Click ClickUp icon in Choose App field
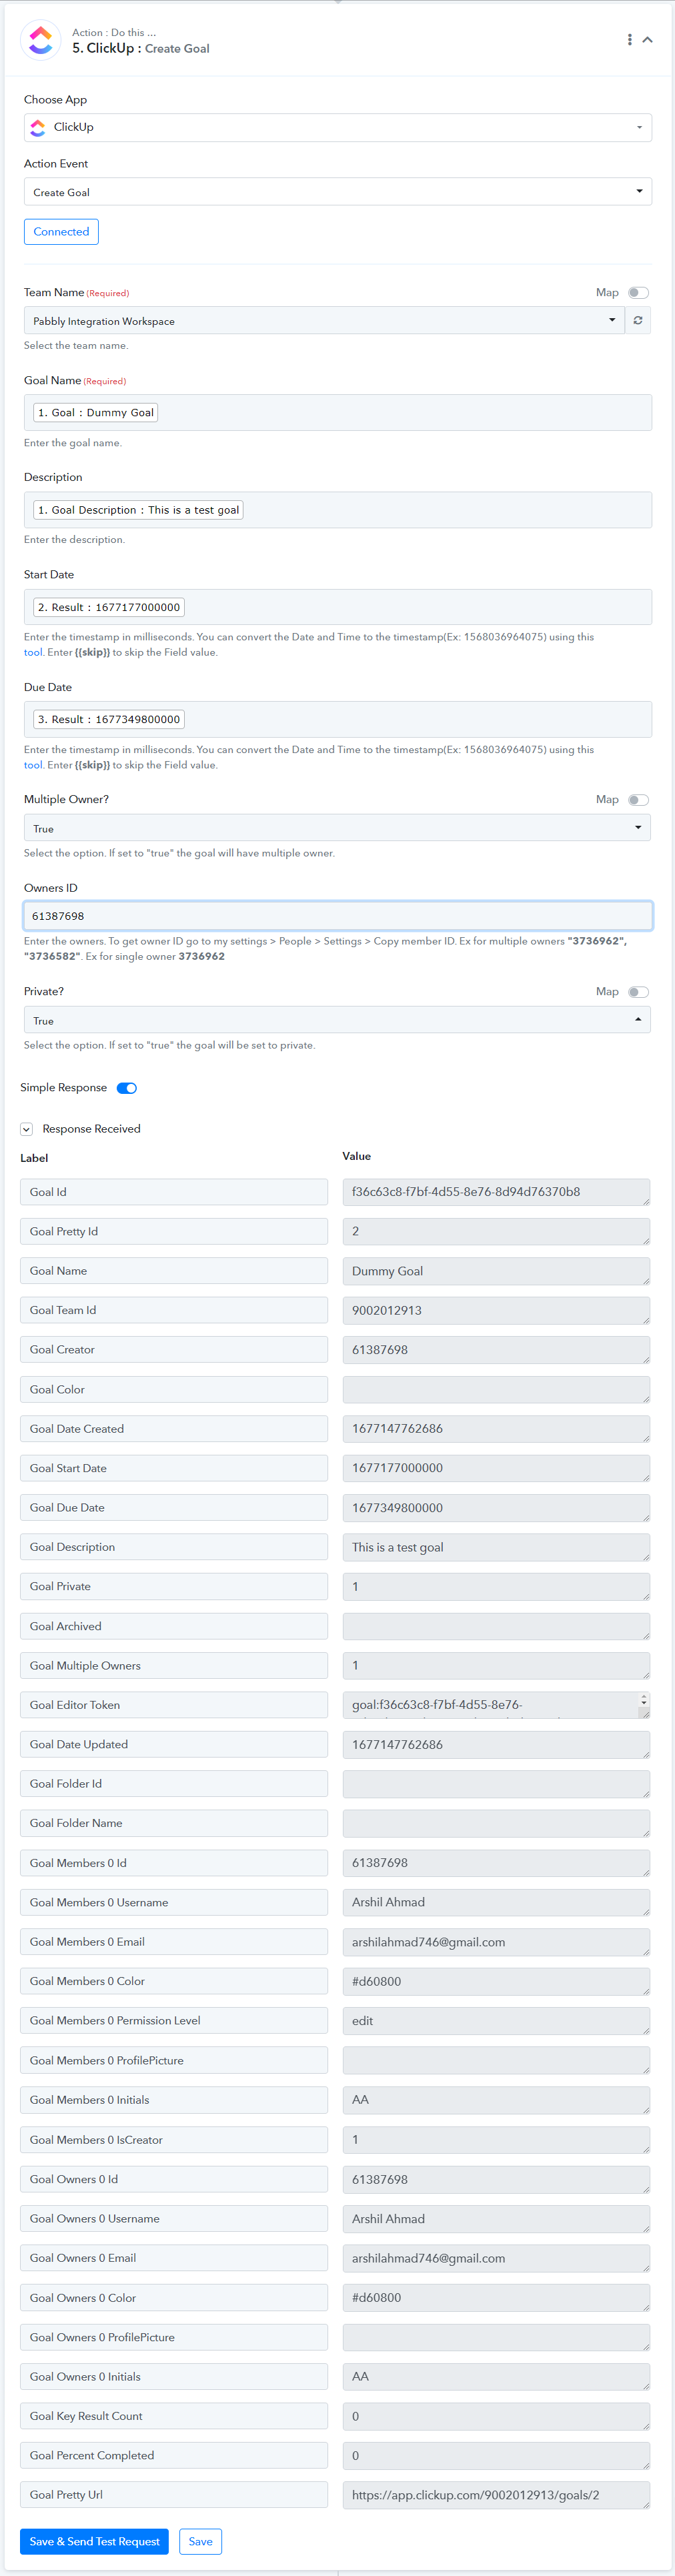The height and width of the screenshot is (2576, 675). coord(38,127)
